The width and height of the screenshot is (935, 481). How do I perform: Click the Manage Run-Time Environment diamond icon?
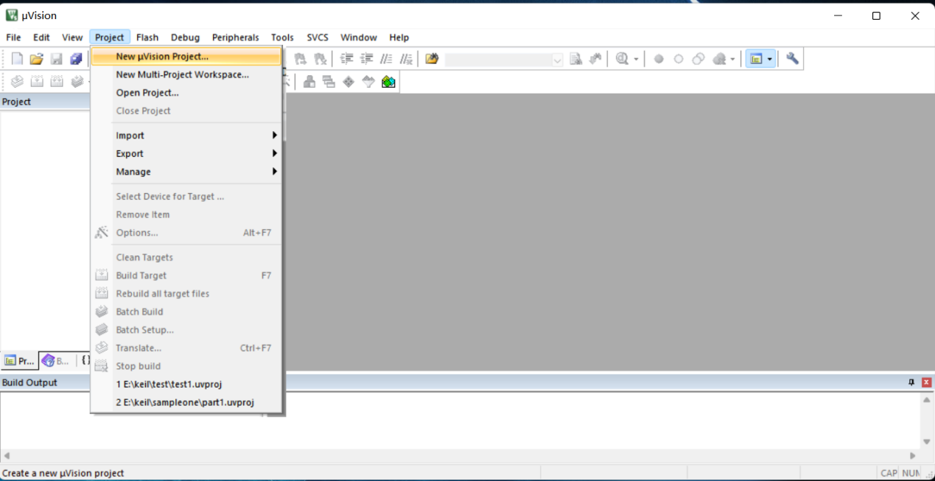[349, 82]
